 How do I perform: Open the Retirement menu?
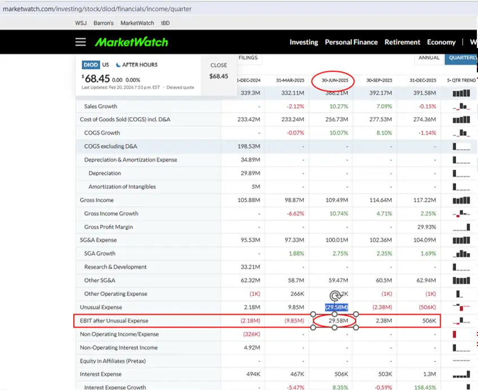tap(402, 42)
